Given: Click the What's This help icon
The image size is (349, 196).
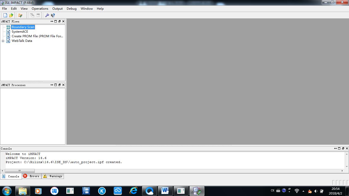Looking at the screenshot, I should [x=53, y=15].
